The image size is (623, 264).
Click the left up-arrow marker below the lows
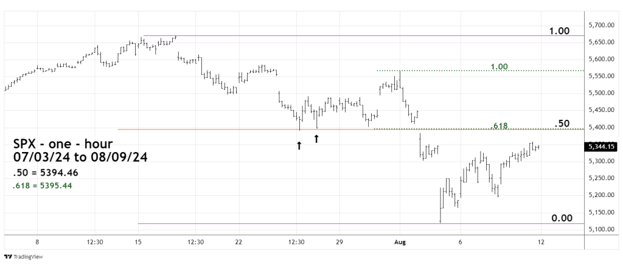point(299,145)
